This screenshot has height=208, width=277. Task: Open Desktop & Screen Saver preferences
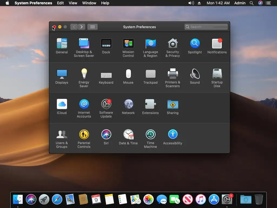coord(84,48)
